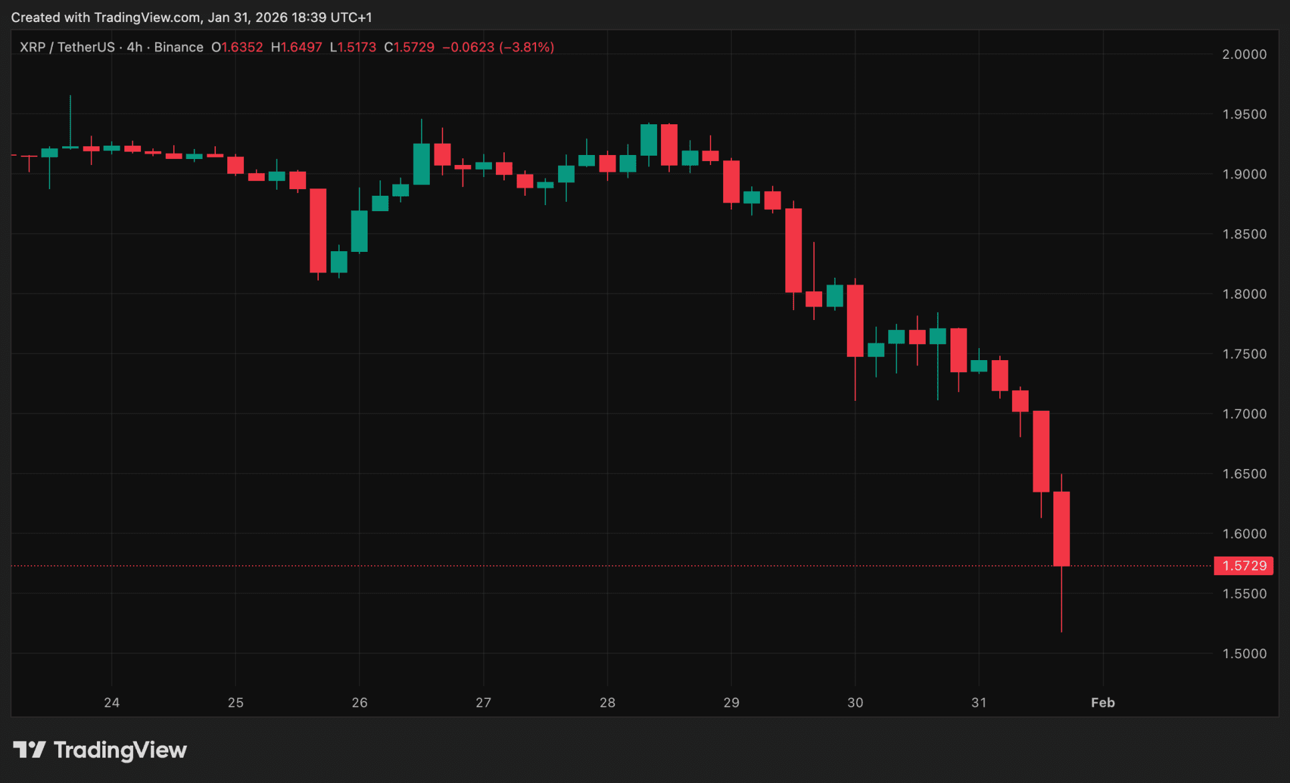
Task: Click the 4h interval label in header
Action: coord(134,47)
